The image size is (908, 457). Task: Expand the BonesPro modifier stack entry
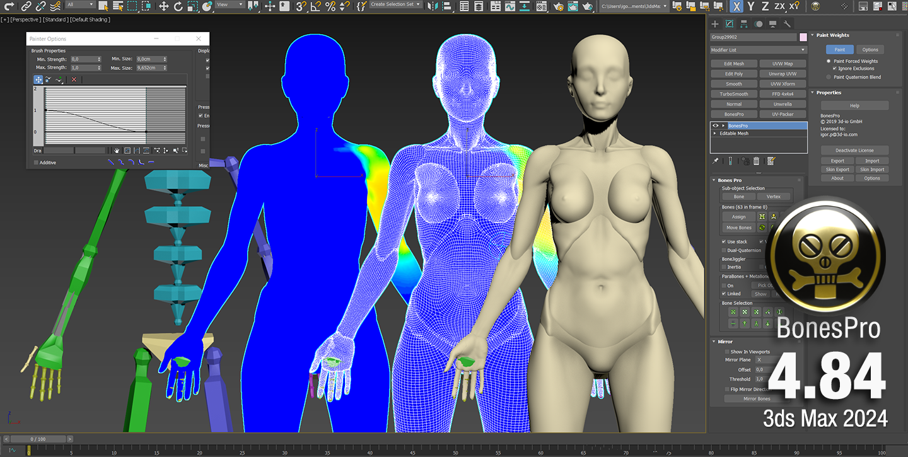click(x=723, y=126)
